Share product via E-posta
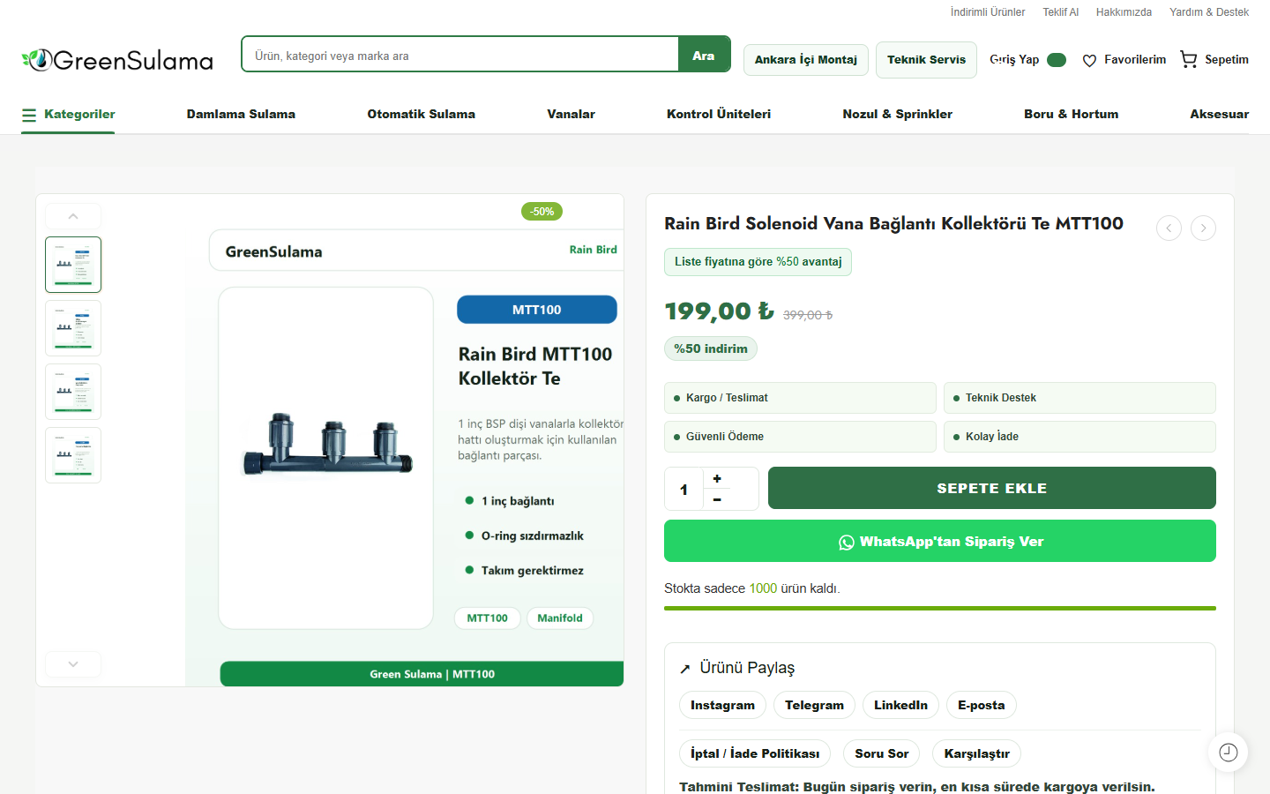Image resolution: width=1270 pixels, height=794 pixels. 981,705
